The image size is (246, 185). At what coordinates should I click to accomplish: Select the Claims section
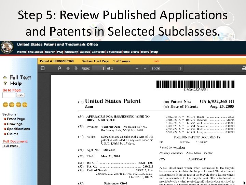(13, 134)
